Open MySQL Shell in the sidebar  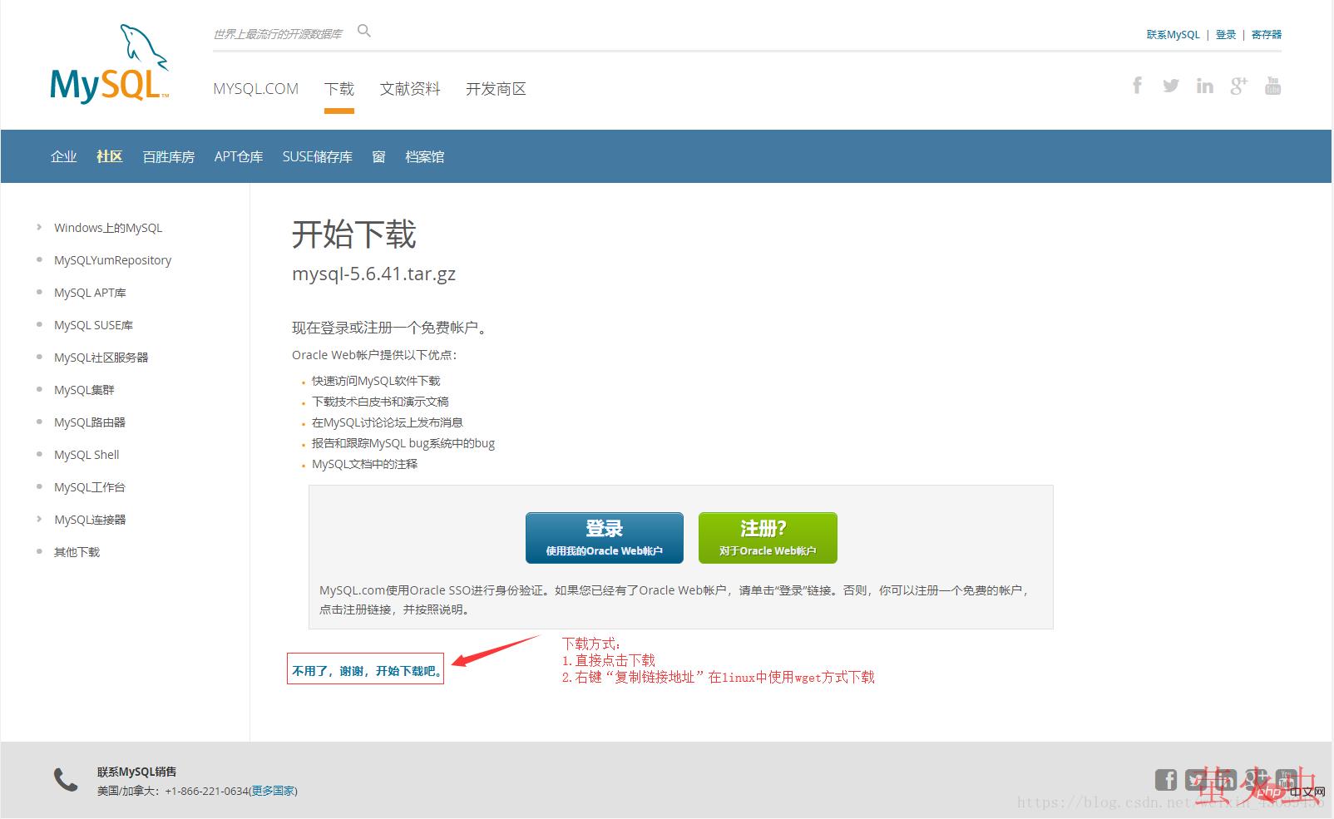pos(87,455)
